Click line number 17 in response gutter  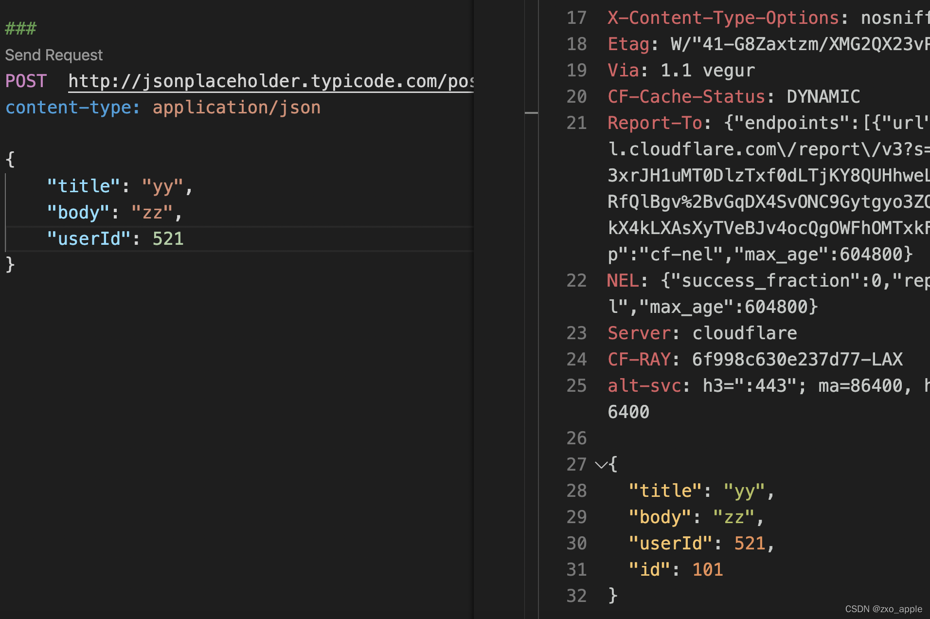point(577,18)
